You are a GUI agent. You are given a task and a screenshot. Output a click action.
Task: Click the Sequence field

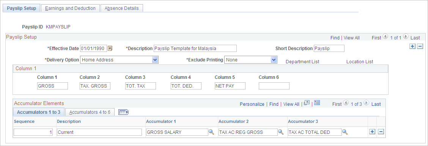pyautogui.click(x=33, y=132)
